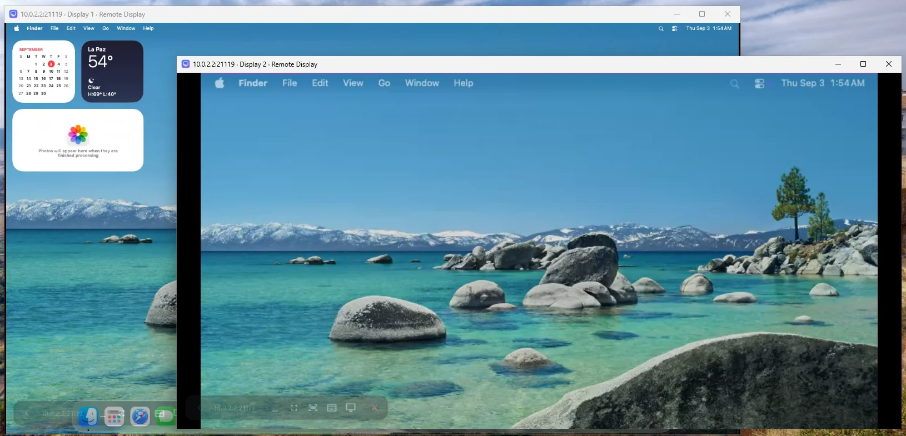Viewport: 906px width, 436px height.
Task: Open Finder menu in Display 1
Action: click(34, 28)
